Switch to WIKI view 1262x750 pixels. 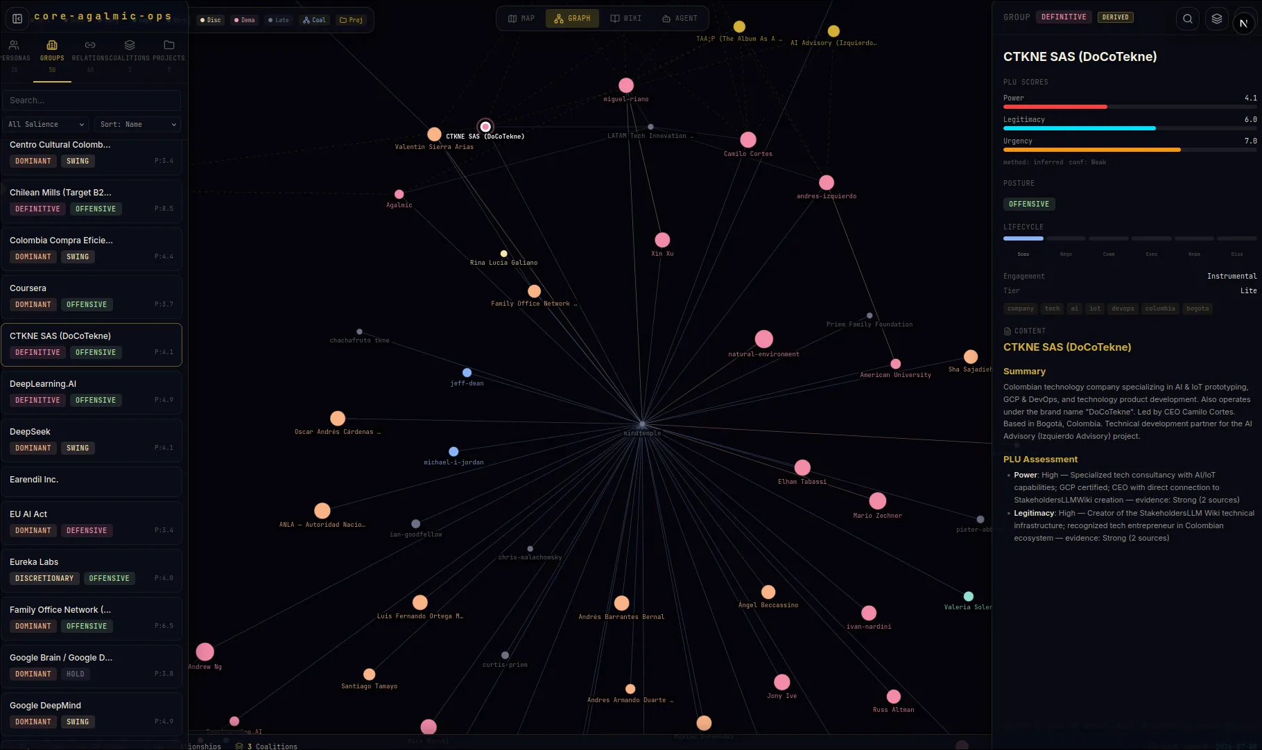tap(625, 18)
